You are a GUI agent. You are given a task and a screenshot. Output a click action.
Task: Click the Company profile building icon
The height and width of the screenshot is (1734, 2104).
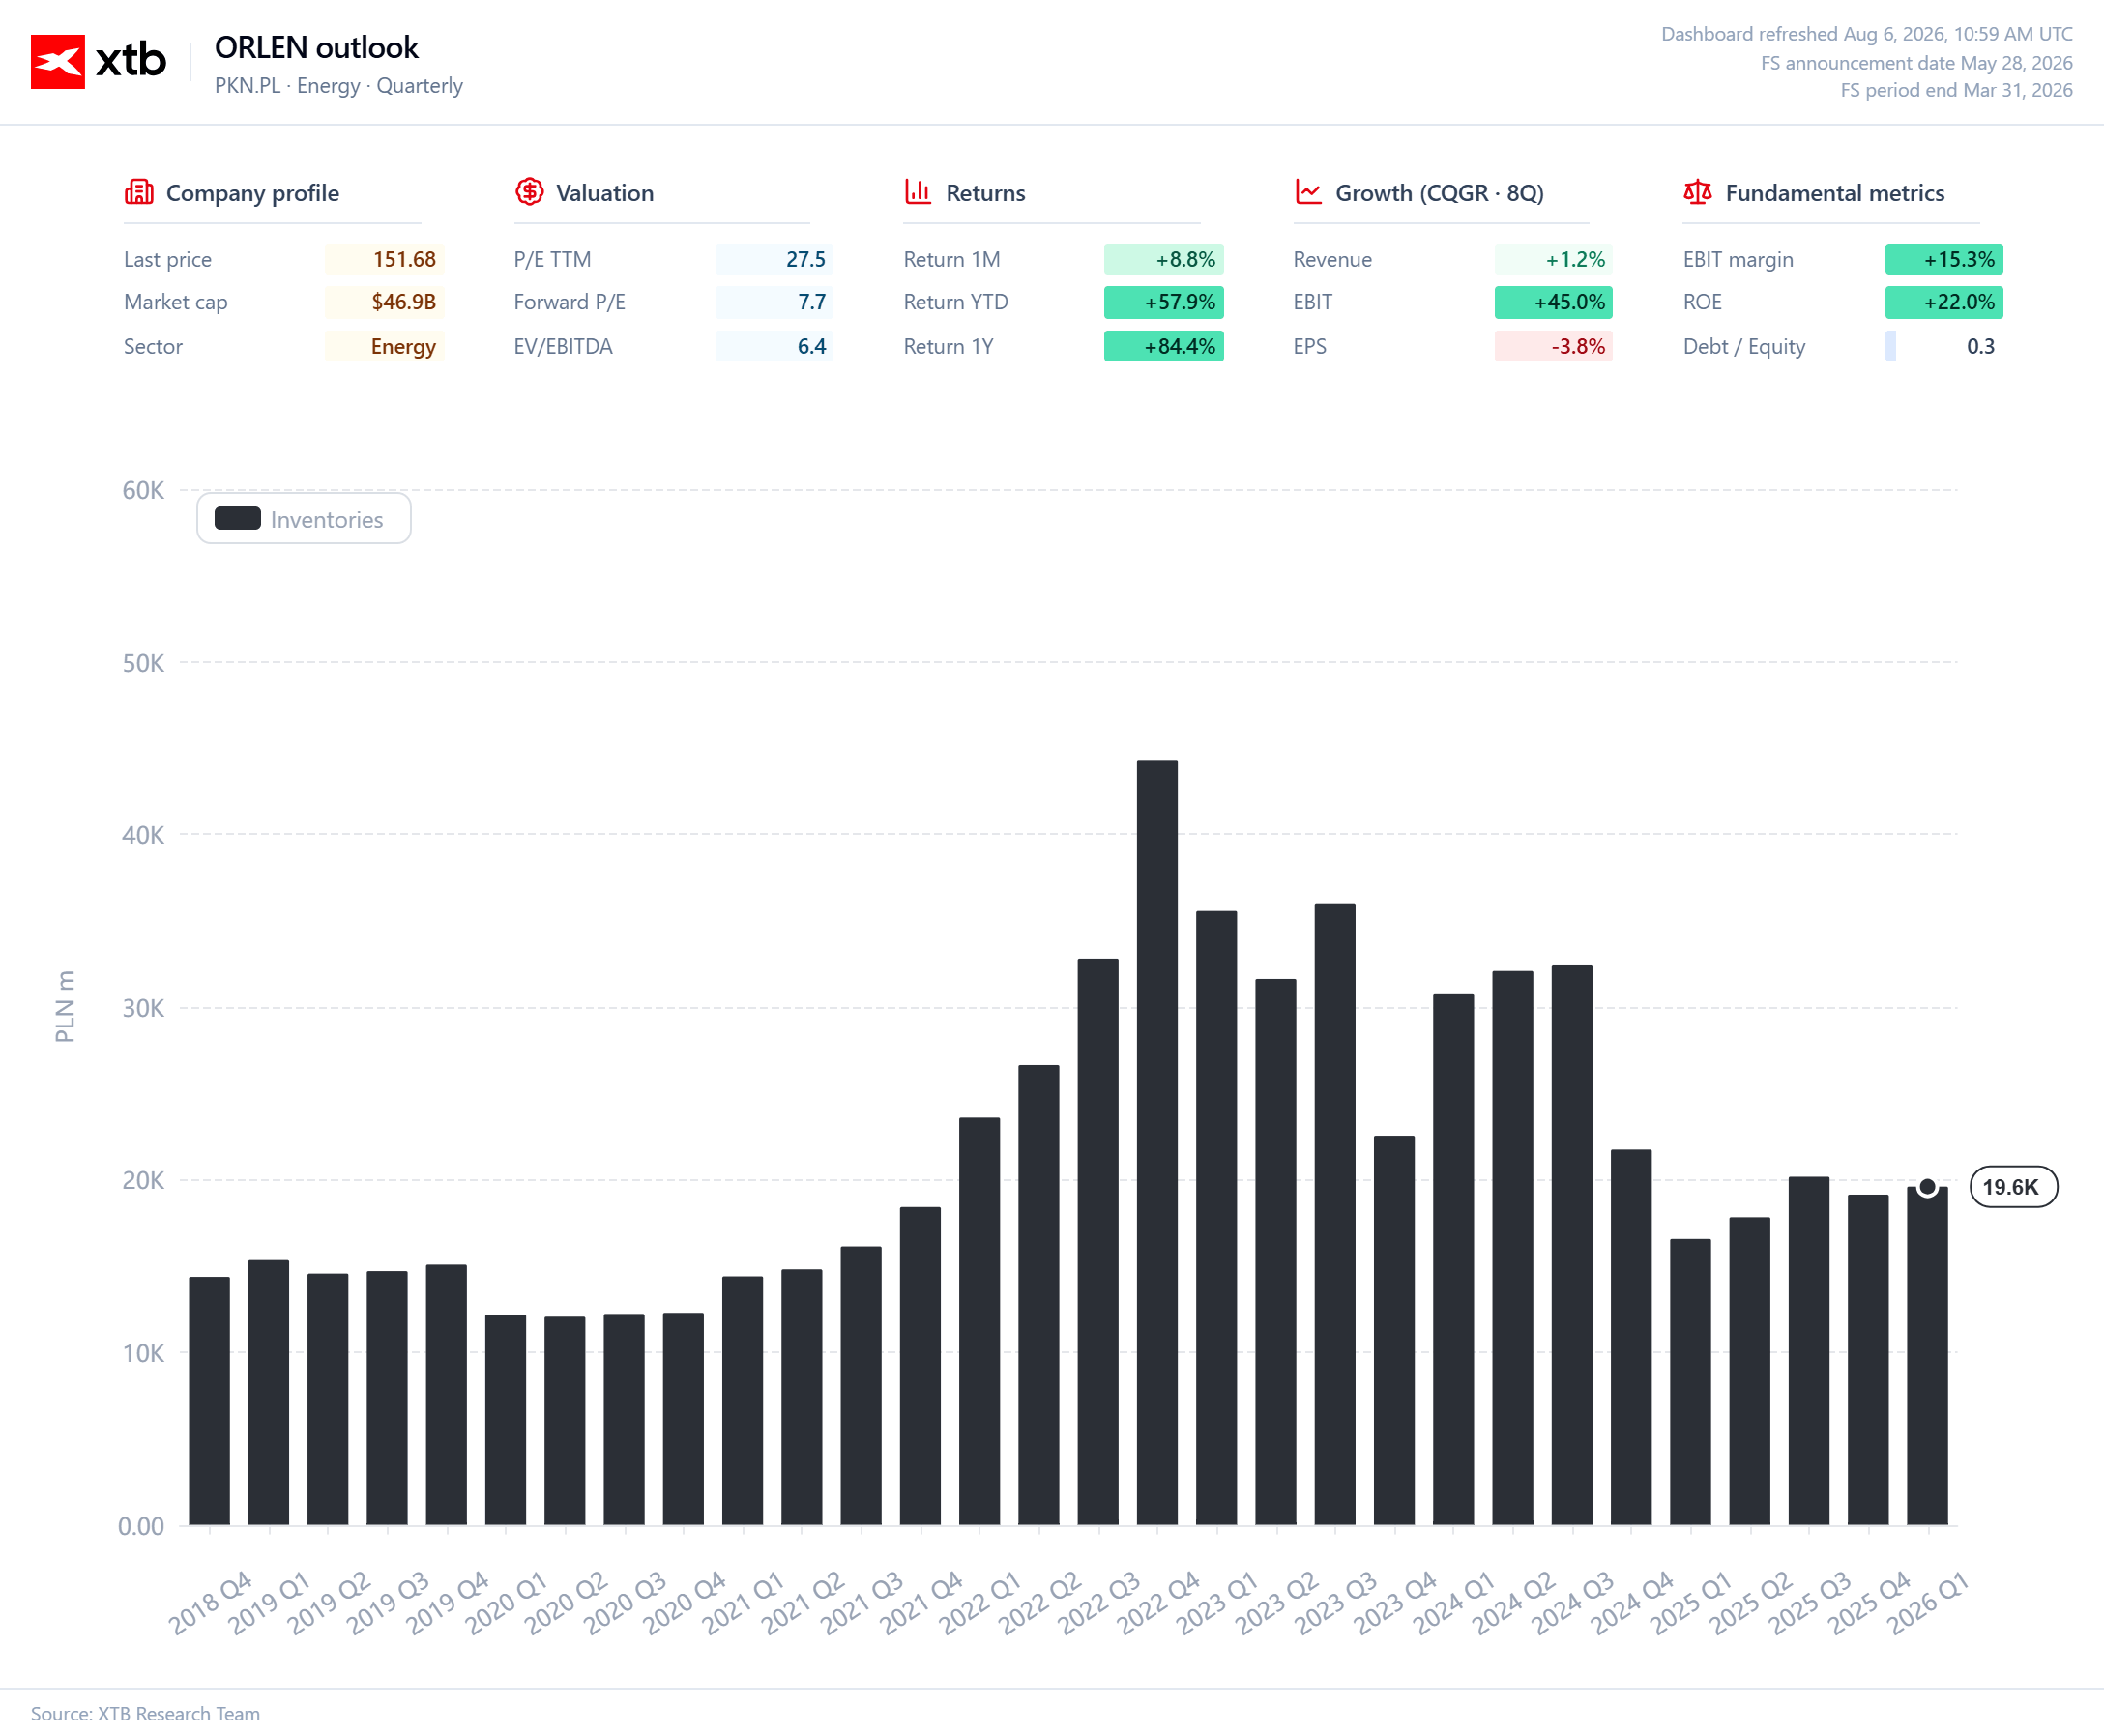tap(139, 191)
